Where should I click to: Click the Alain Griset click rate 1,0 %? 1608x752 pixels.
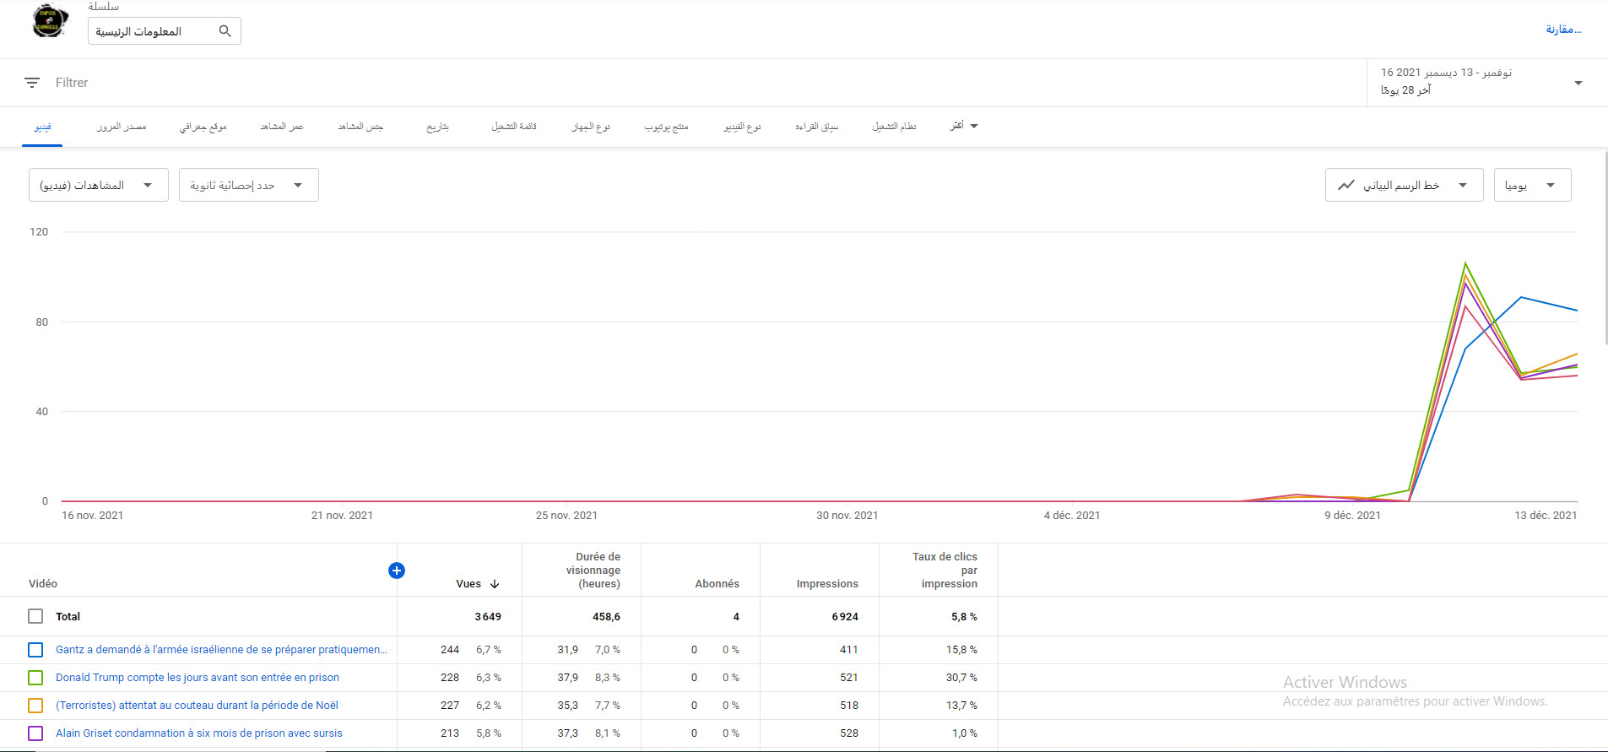(x=965, y=733)
